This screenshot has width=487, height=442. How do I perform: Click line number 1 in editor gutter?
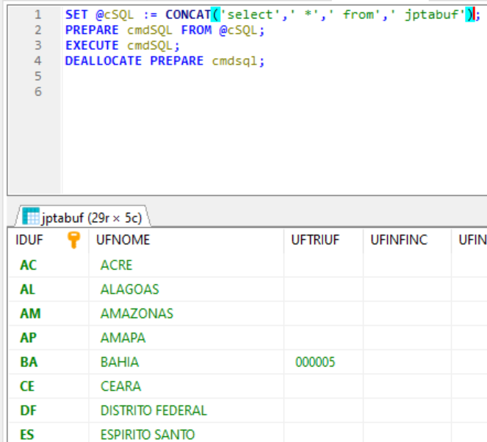37,15
